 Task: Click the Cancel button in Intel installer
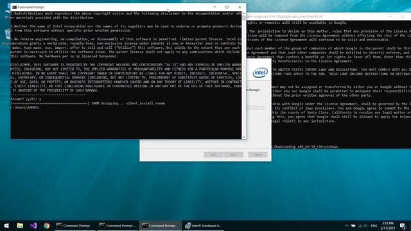click(x=258, y=155)
